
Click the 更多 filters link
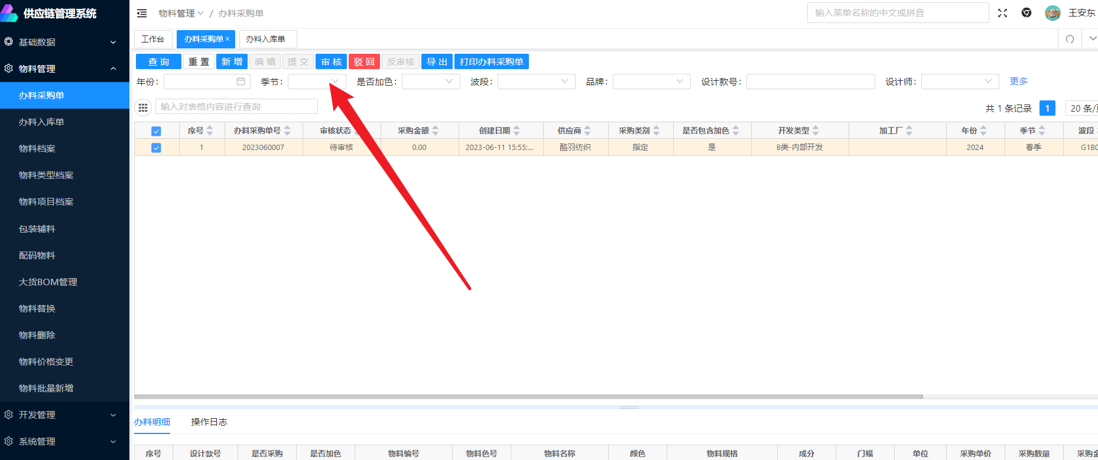coord(1018,81)
